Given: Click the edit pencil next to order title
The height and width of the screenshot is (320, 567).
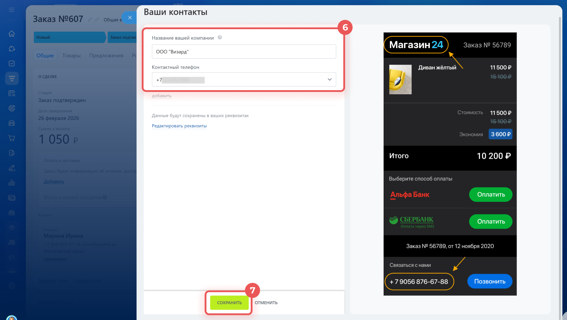Looking at the screenshot, I should tap(90, 19).
